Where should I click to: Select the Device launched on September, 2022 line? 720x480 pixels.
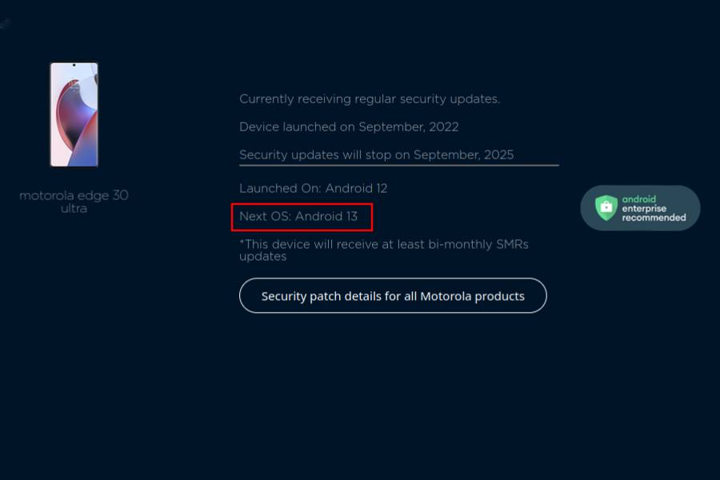[x=349, y=126]
